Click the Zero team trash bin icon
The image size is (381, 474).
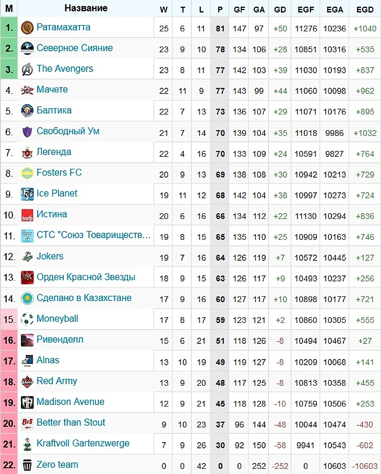pyautogui.click(x=27, y=465)
